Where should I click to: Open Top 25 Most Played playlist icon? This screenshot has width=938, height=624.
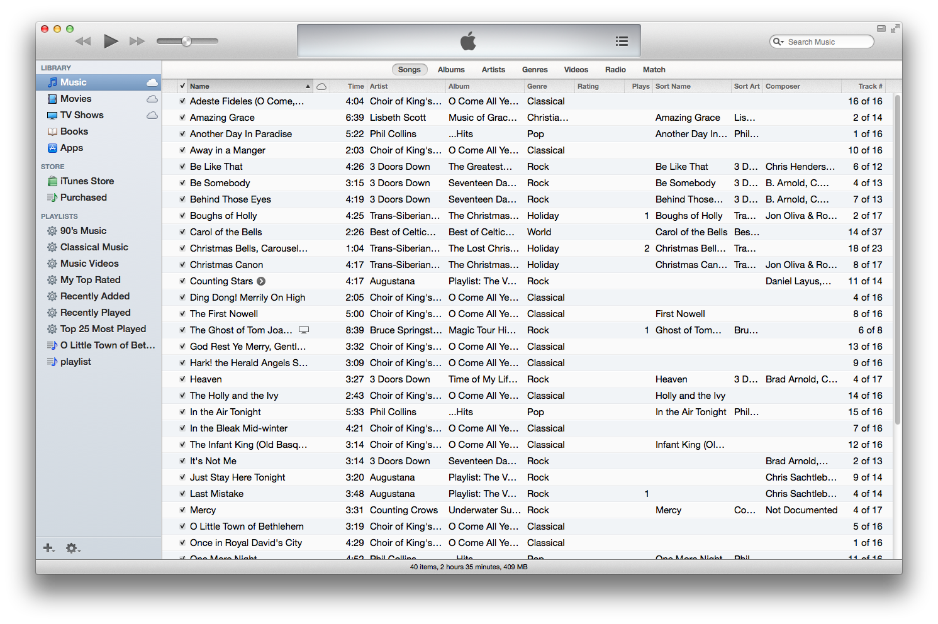[52, 329]
